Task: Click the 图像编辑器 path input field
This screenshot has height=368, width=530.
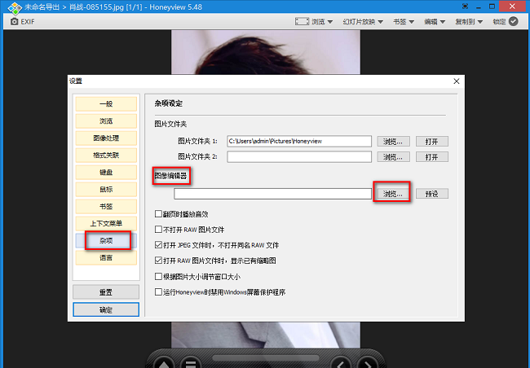Action: (272, 194)
